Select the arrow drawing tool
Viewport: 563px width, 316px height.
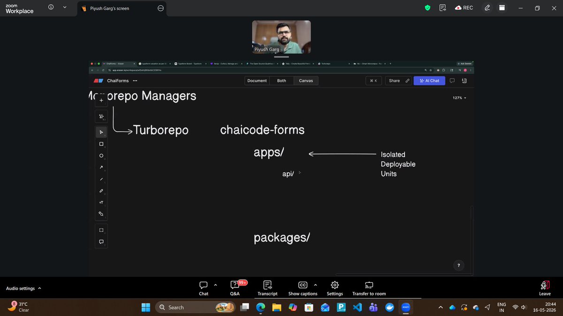[101, 167]
